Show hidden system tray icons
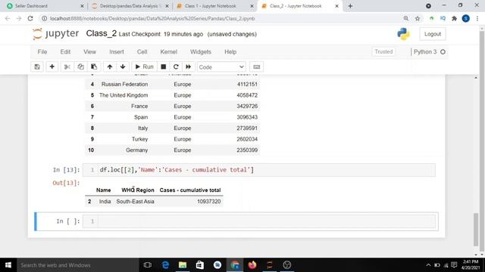The width and height of the screenshot is (485, 272). pyautogui.click(x=428, y=265)
